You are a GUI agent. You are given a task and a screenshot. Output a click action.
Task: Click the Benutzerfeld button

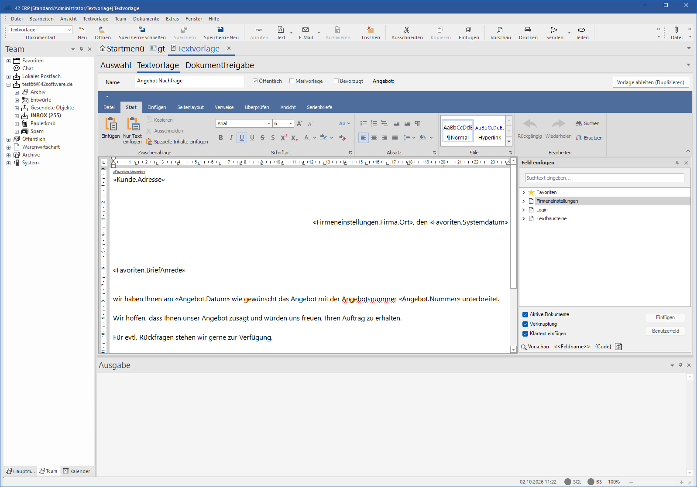(666, 331)
